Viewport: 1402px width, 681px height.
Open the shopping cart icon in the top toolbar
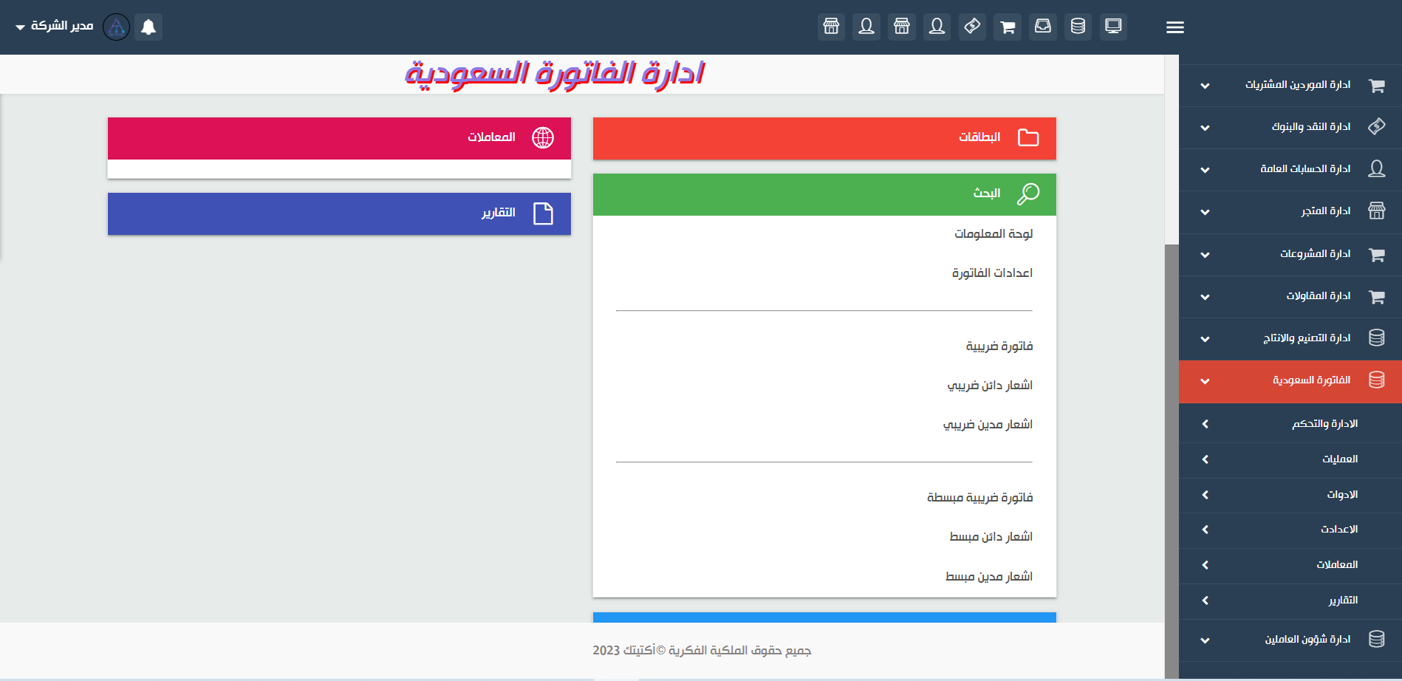pyautogui.click(x=1008, y=27)
